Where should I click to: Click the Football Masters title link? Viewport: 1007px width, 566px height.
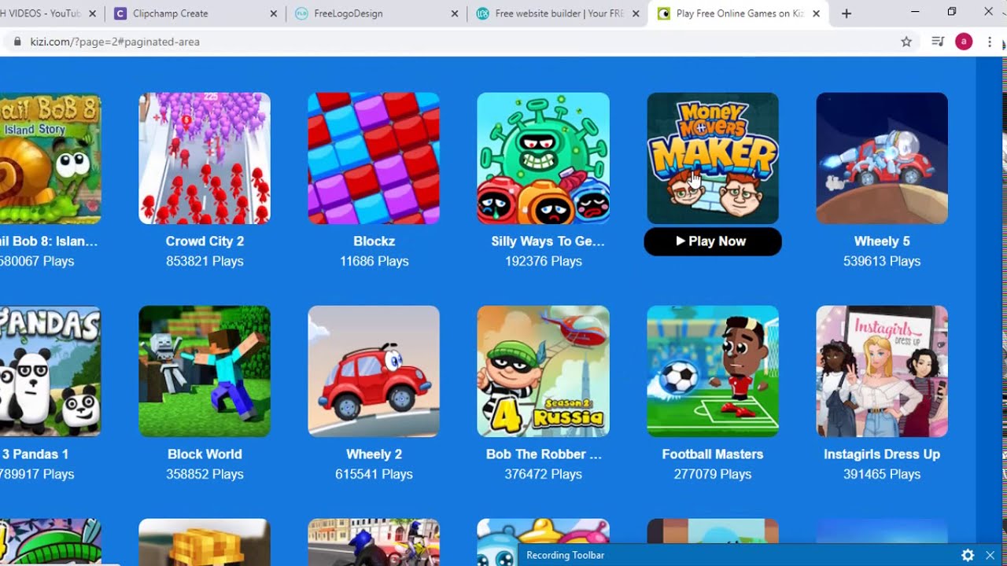click(713, 454)
